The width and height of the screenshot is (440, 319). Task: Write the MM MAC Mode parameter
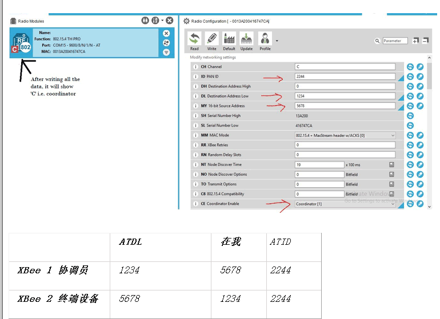420,135
